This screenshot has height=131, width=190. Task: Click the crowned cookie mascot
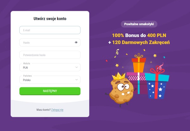coord(121,90)
